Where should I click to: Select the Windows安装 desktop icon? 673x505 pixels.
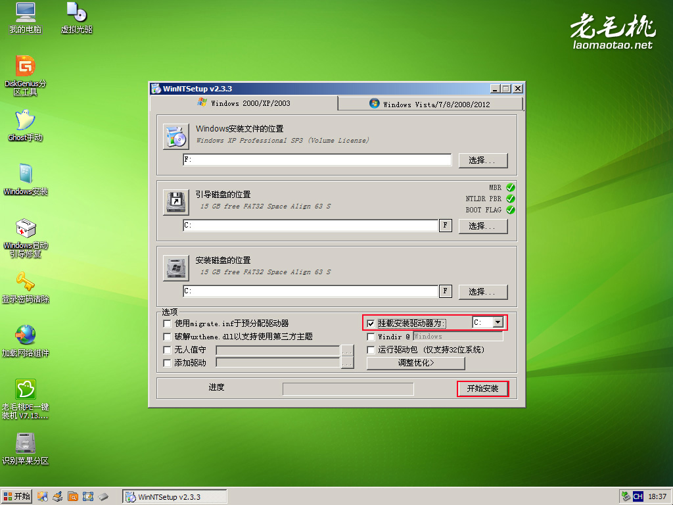tap(26, 180)
